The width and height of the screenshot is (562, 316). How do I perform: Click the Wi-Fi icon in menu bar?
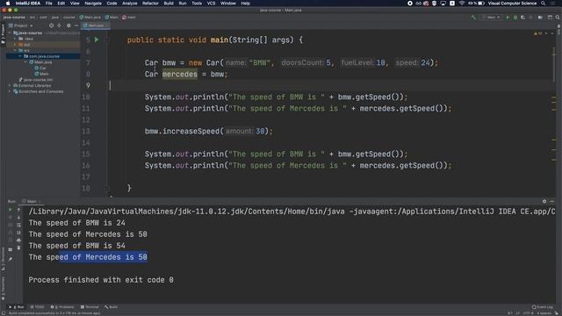(x=462, y=4)
